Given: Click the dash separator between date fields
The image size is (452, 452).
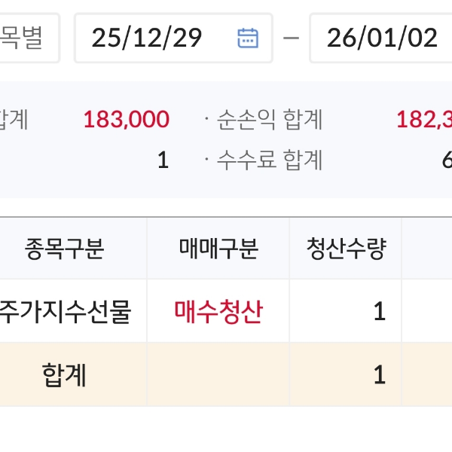Looking at the screenshot, I should pos(292,38).
